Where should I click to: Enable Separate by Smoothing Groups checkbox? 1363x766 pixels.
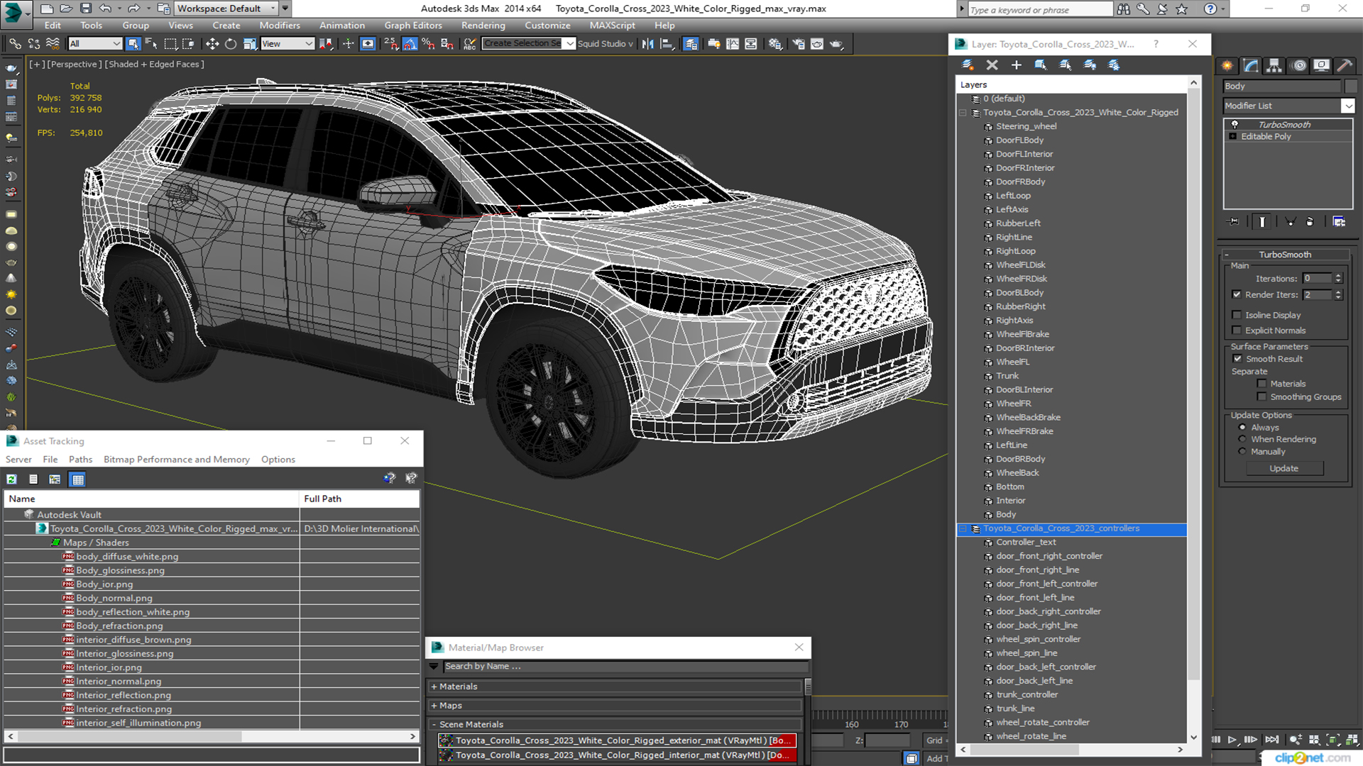tap(1261, 397)
